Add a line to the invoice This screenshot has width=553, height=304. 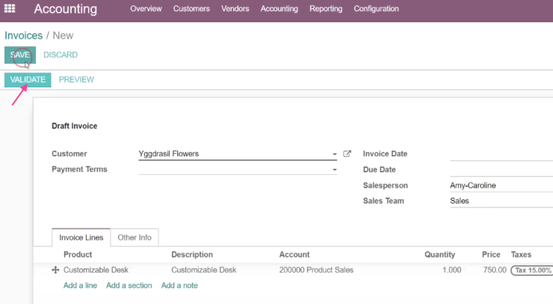(x=80, y=285)
